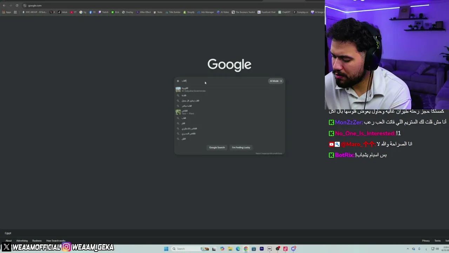Open TikTok app from the taskbar

(286, 249)
